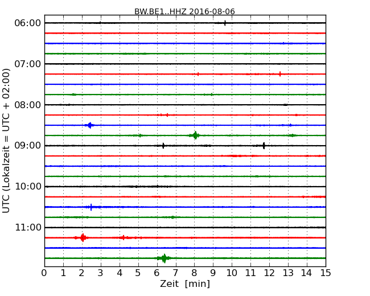This screenshot has width=370, height=296.
Task: Click the blue spike in the 10:30 trace
Action: [91, 207]
